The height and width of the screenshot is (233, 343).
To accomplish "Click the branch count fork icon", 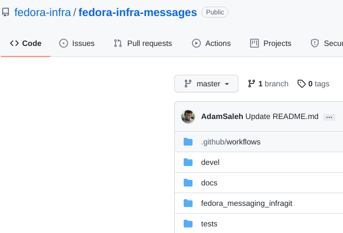I will click(251, 84).
